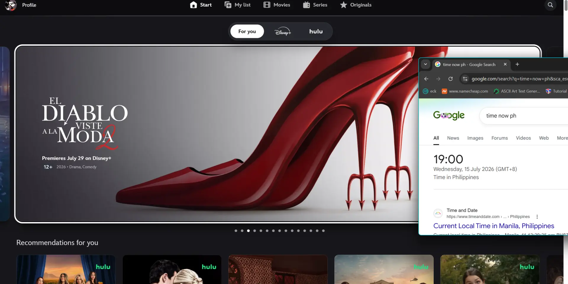The height and width of the screenshot is (284, 568).
Task: Open a new tab in Chrome
Action: tap(517, 64)
